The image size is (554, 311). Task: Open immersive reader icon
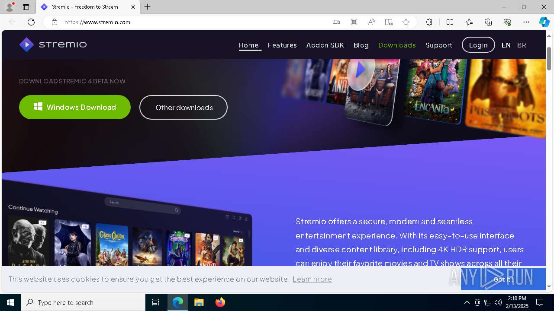pyautogui.click(x=389, y=22)
